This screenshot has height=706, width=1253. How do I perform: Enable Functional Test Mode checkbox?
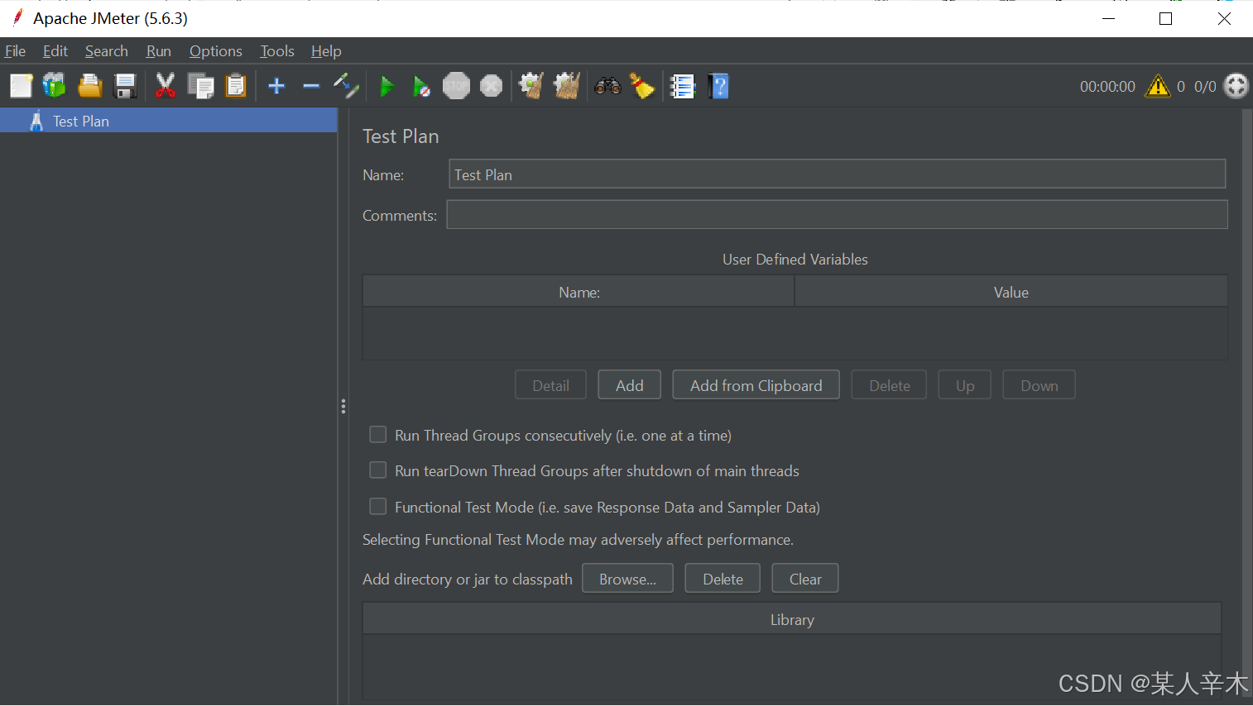pos(377,507)
